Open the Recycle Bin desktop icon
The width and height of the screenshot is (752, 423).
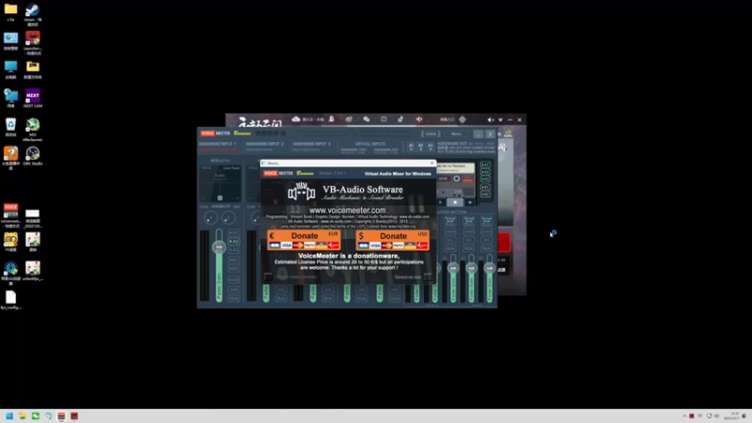tap(10, 128)
